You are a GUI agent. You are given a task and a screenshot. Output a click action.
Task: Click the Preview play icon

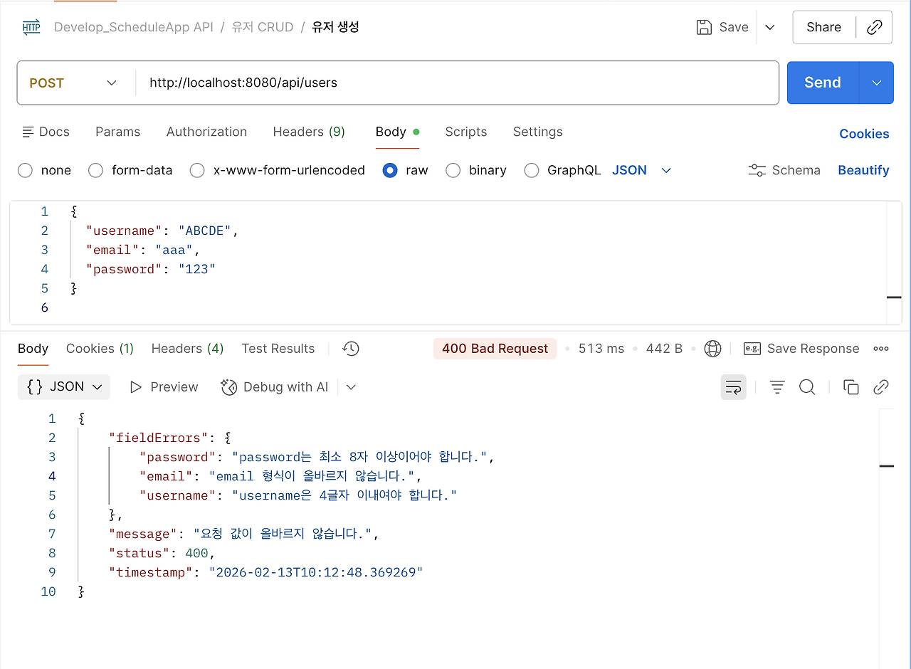[x=135, y=387]
